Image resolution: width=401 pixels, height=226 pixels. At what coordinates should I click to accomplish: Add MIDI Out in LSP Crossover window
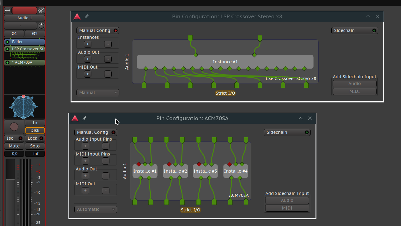pos(88,74)
